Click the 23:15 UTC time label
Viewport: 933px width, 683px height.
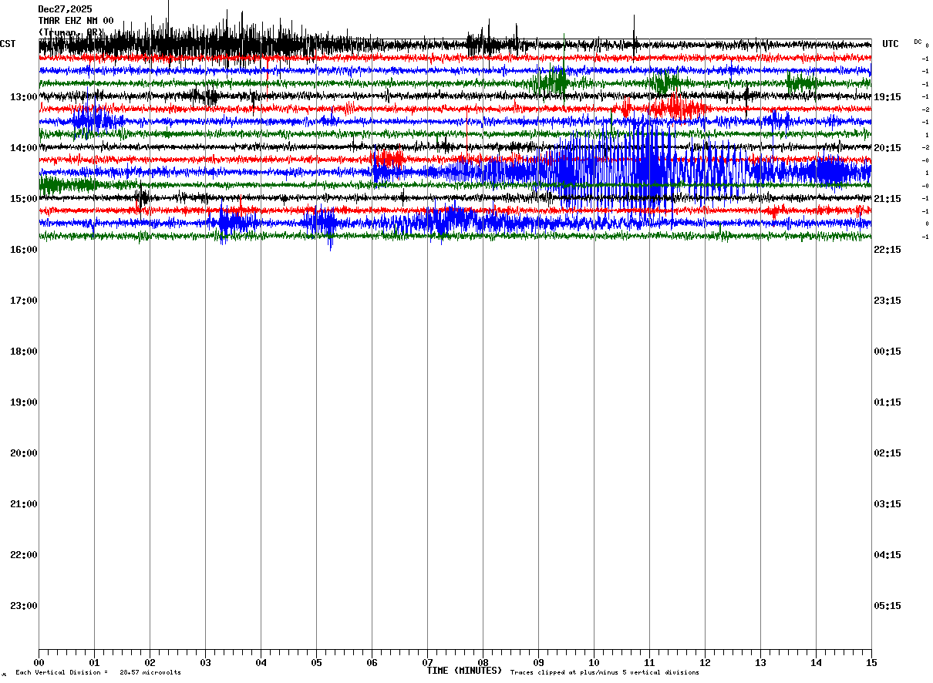(x=888, y=301)
